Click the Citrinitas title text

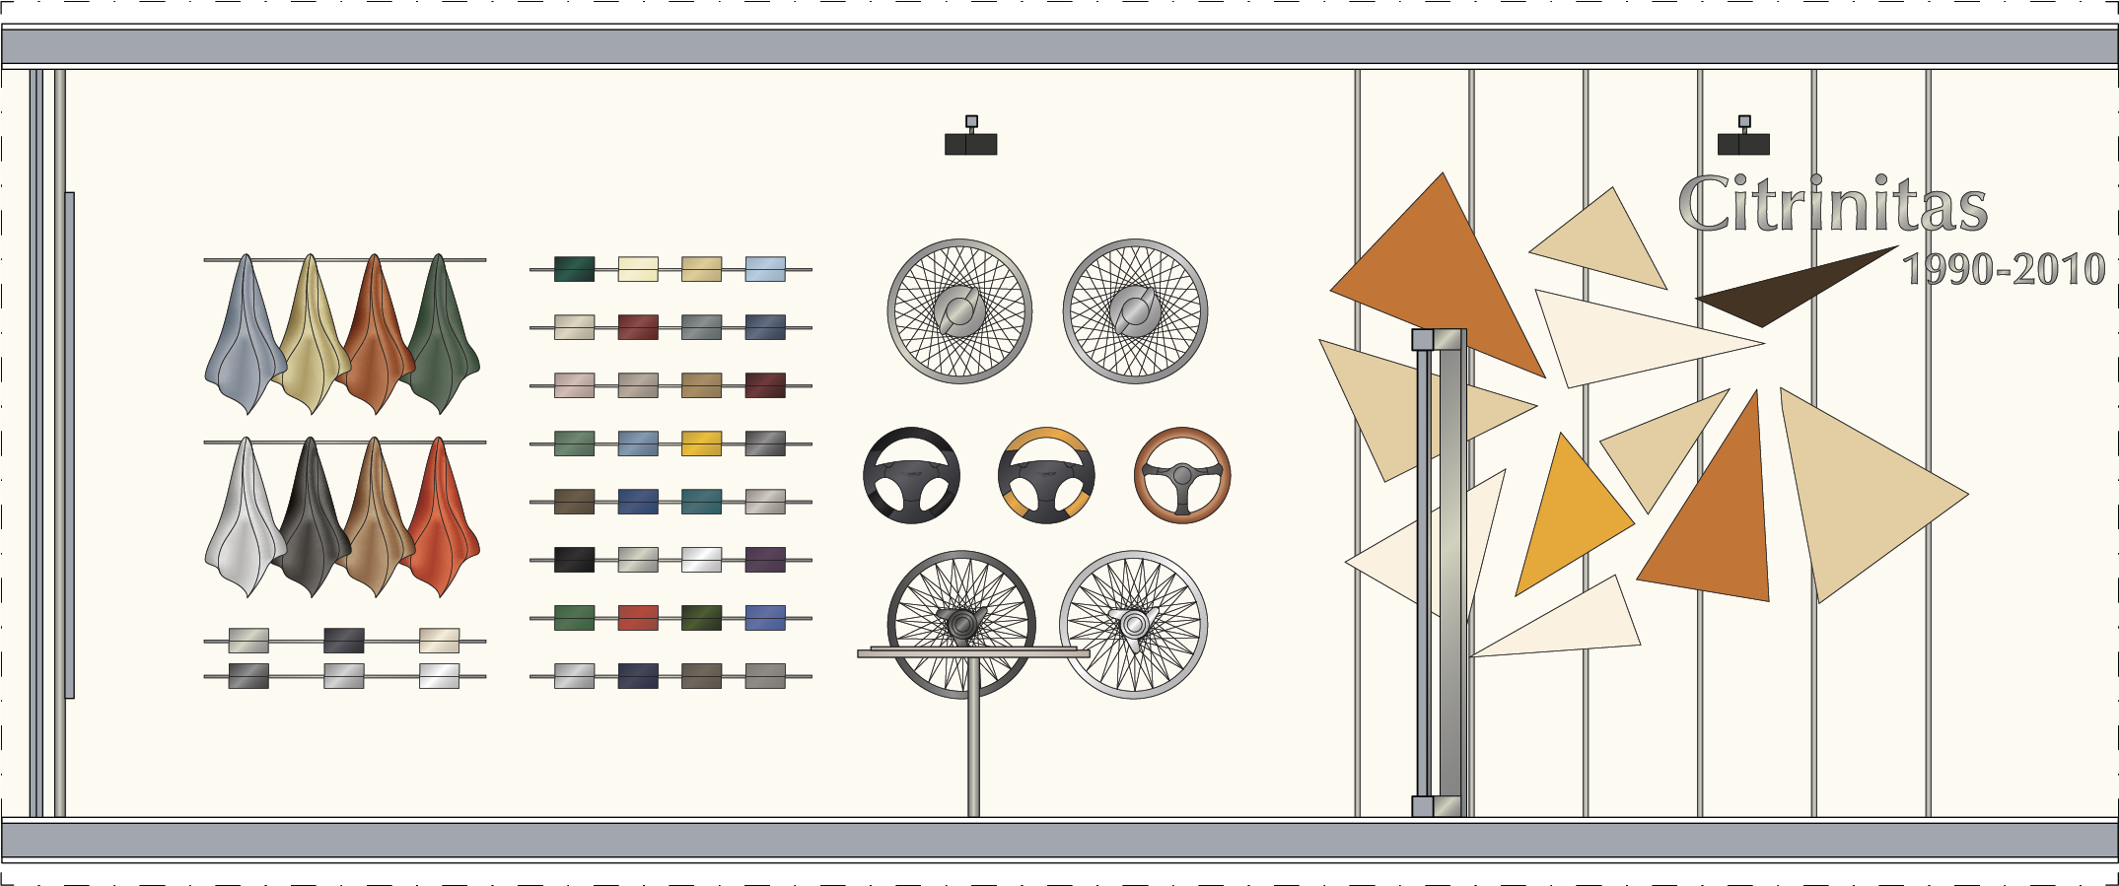[x=1833, y=204]
